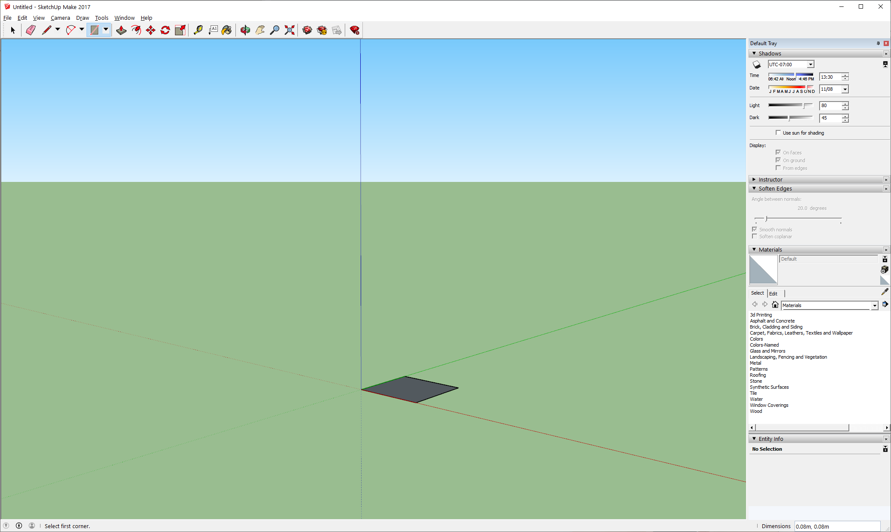Switch to the Edit materials tab
This screenshot has width=891, height=532.
click(x=773, y=293)
